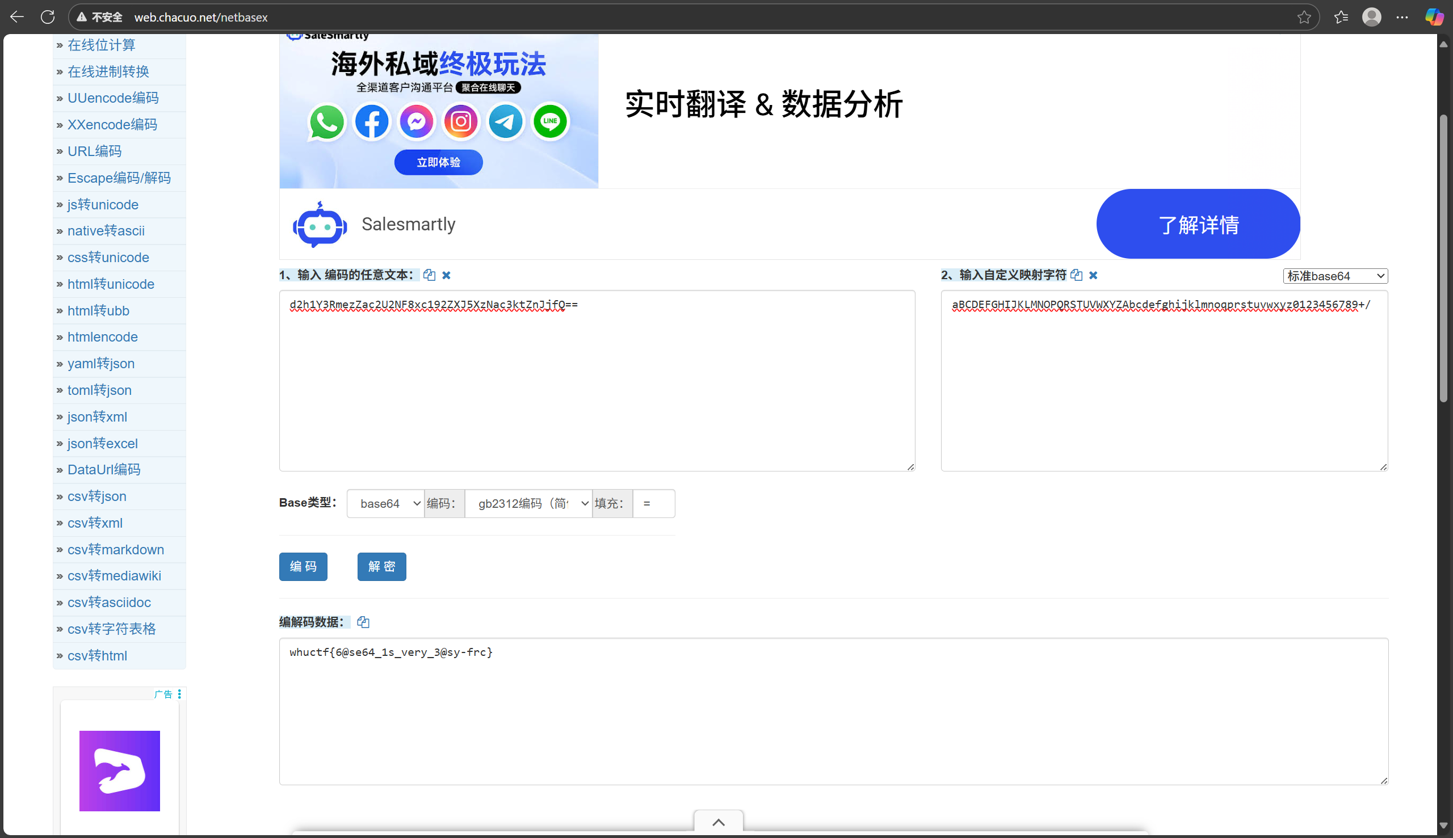Open UUencode编码 in sidebar menu
This screenshot has height=838, width=1453.
pos(113,98)
